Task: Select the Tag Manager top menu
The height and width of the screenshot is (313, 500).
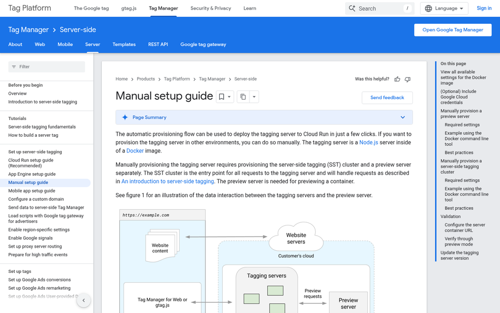Action: coord(163,8)
